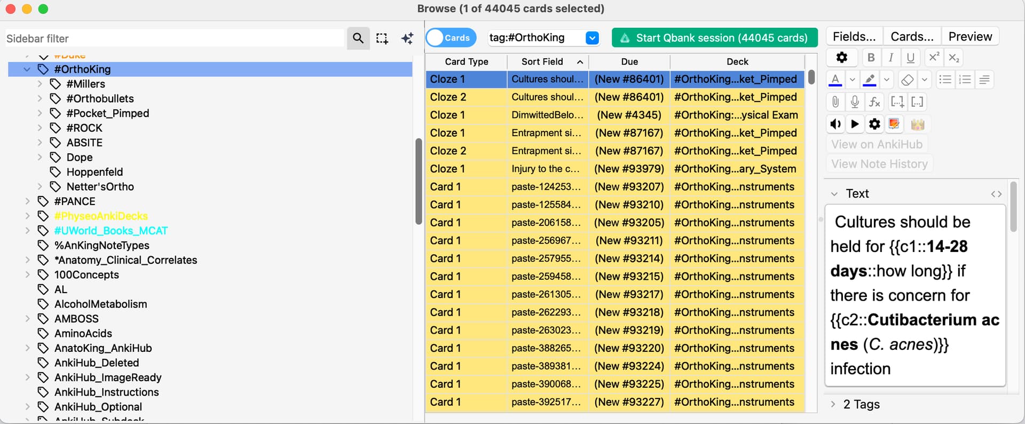Select the #PANCE tag in sidebar
1025x424 pixels.
tap(75, 201)
